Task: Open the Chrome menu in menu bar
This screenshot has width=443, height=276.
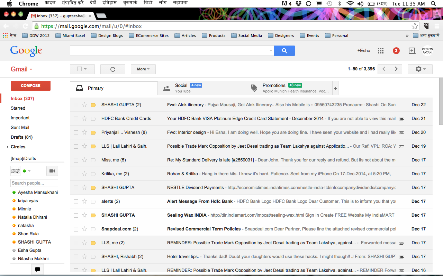Action: coord(28,3)
